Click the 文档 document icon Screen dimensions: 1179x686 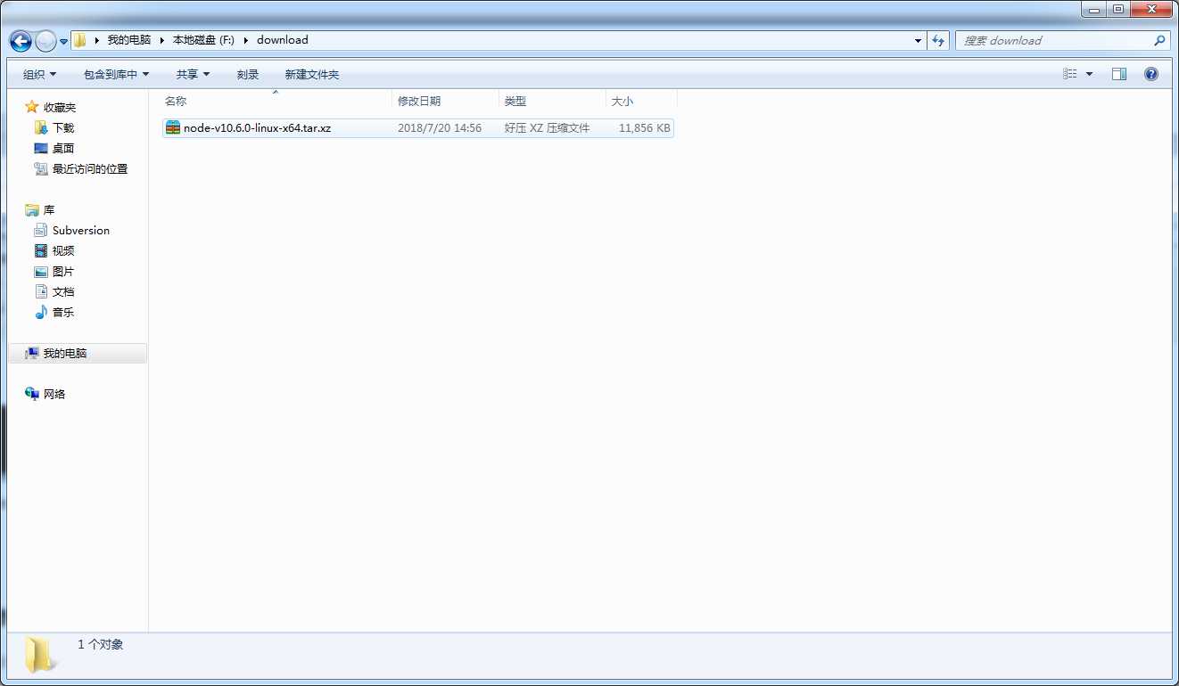pos(41,291)
